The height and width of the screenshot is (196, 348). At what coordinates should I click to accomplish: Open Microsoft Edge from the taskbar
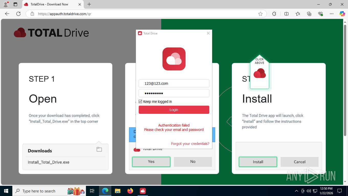click(105, 191)
